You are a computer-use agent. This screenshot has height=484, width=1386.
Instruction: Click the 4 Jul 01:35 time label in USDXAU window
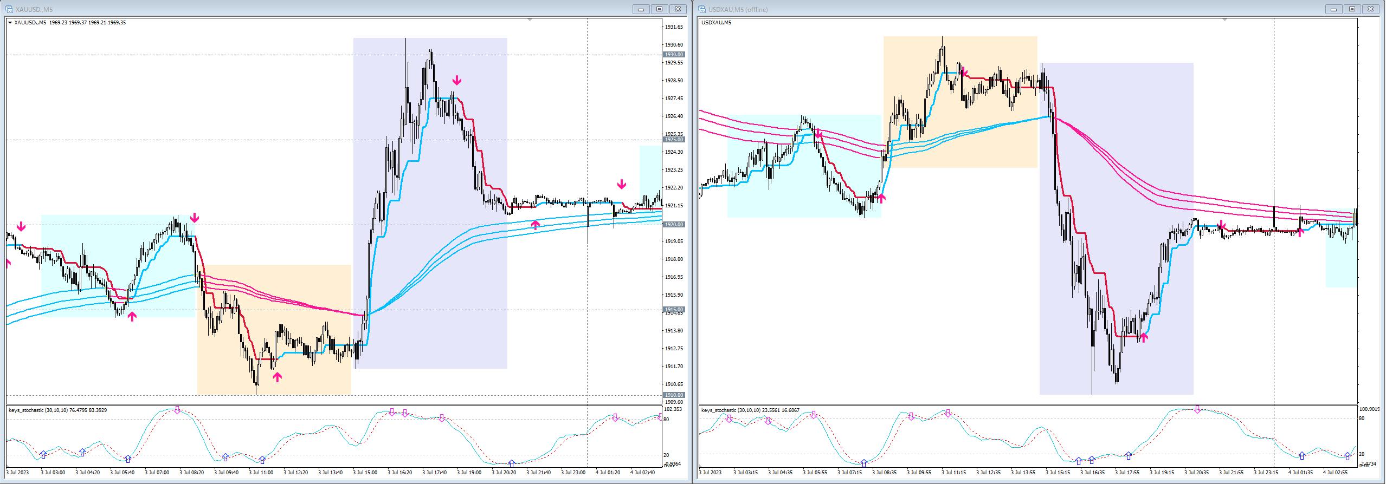[x=1301, y=473]
